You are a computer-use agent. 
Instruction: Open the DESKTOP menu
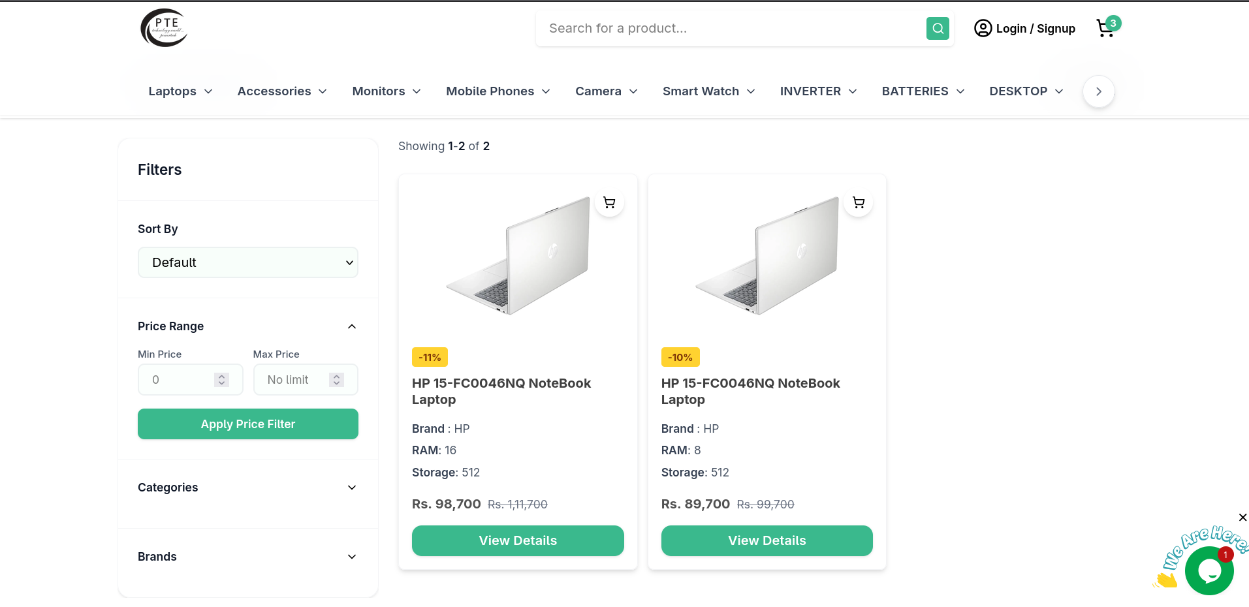point(1026,91)
